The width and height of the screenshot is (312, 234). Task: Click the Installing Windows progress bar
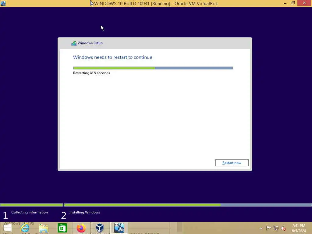coord(188,205)
